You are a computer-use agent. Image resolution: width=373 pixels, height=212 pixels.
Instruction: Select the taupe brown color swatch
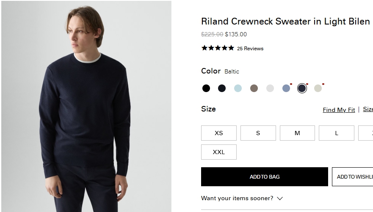254,88
